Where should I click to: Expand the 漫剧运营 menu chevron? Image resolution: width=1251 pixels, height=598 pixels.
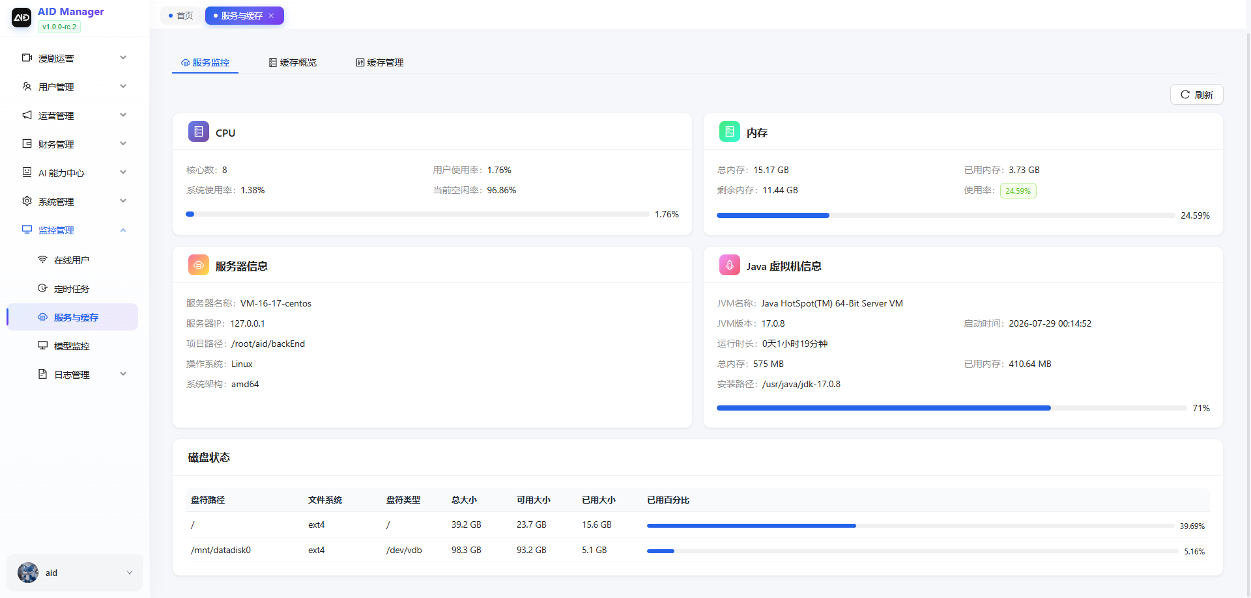(x=123, y=58)
